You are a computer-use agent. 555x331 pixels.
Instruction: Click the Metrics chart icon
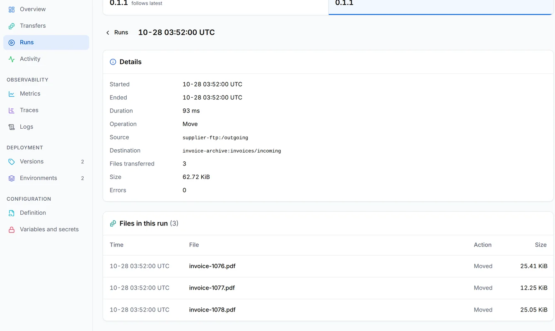click(12, 94)
